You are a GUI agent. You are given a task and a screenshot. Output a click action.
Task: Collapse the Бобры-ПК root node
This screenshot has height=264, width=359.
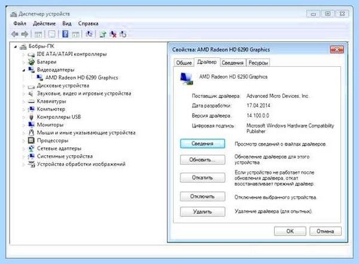[x=16, y=47]
